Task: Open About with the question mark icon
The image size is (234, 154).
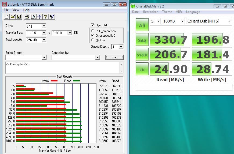Action: click(45, 17)
